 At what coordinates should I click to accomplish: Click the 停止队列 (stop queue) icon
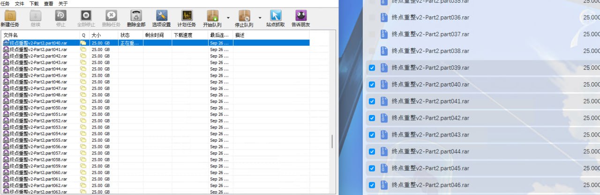(x=244, y=16)
